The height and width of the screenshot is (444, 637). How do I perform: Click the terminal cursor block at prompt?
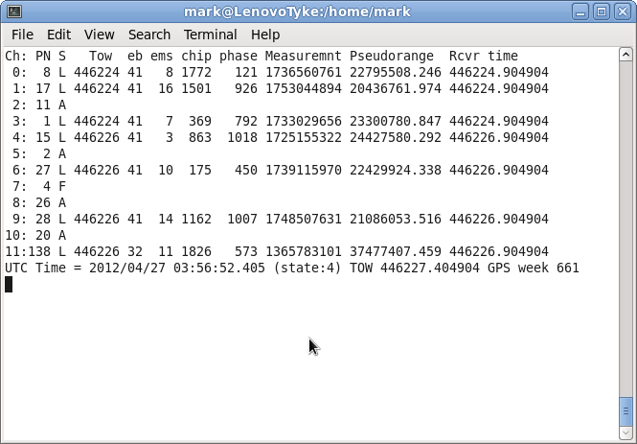click(9, 284)
